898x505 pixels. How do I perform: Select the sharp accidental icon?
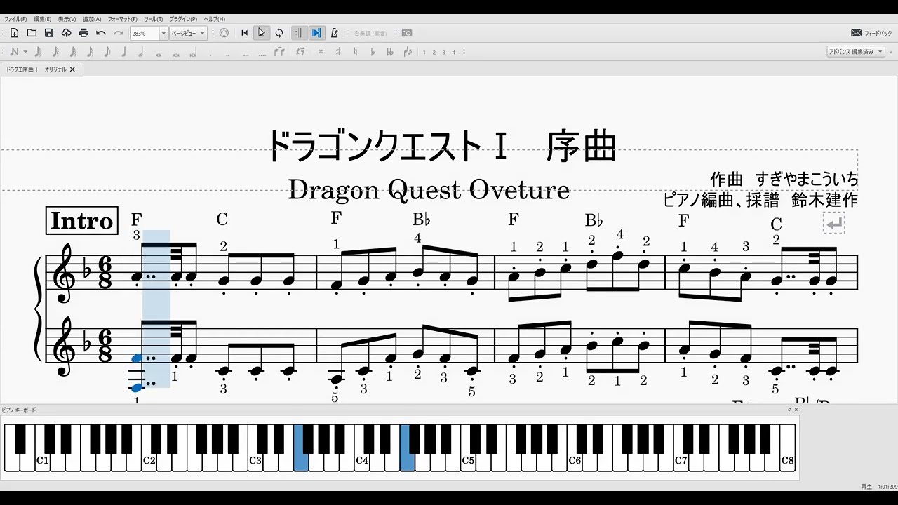click(x=337, y=52)
